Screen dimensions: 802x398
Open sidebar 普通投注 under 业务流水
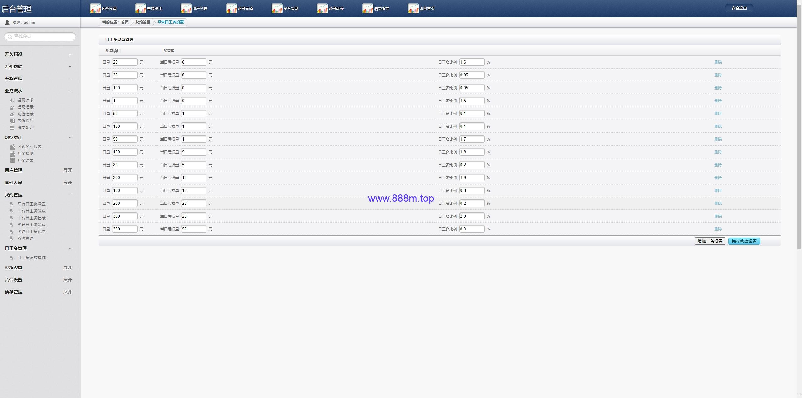coord(25,121)
